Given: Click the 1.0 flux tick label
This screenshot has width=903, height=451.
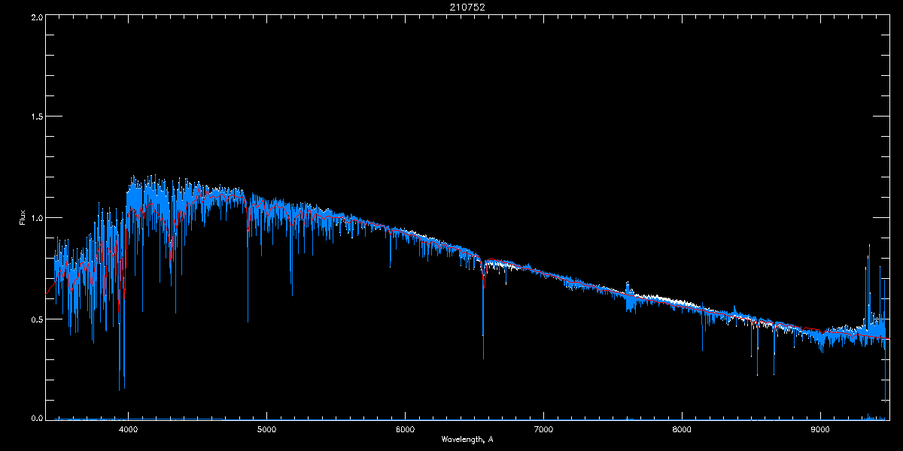Looking at the screenshot, I should pyautogui.click(x=36, y=218).
